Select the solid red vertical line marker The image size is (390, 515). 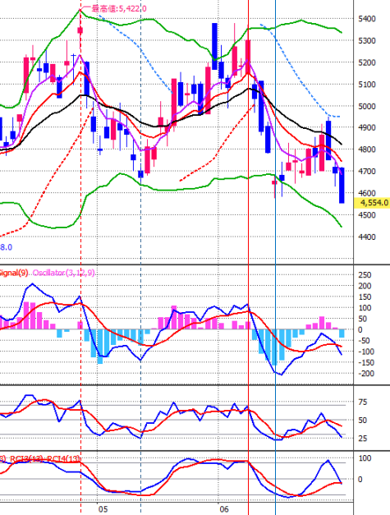click(x=249, y=230)
